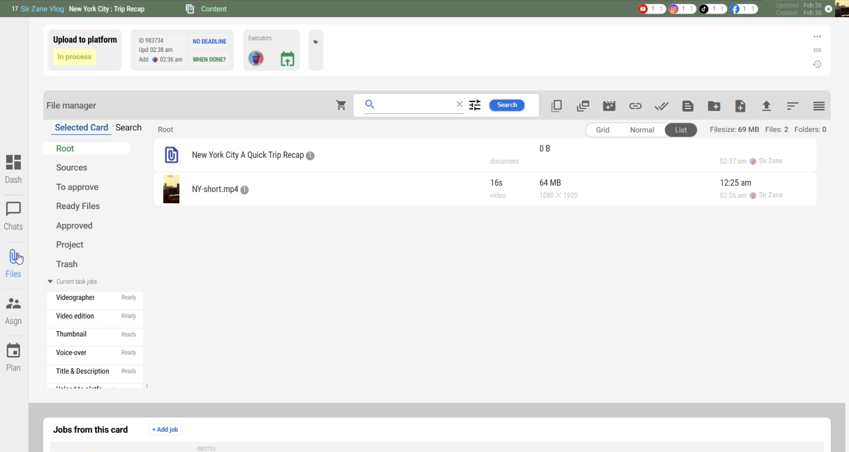Image resolution: width=849 pixels, height=452 pixels.
Task: Click the link chain toolbar icon
Action: (x=635, y=106)
